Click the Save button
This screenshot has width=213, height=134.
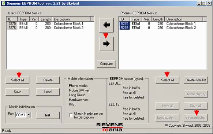(18, 92)
